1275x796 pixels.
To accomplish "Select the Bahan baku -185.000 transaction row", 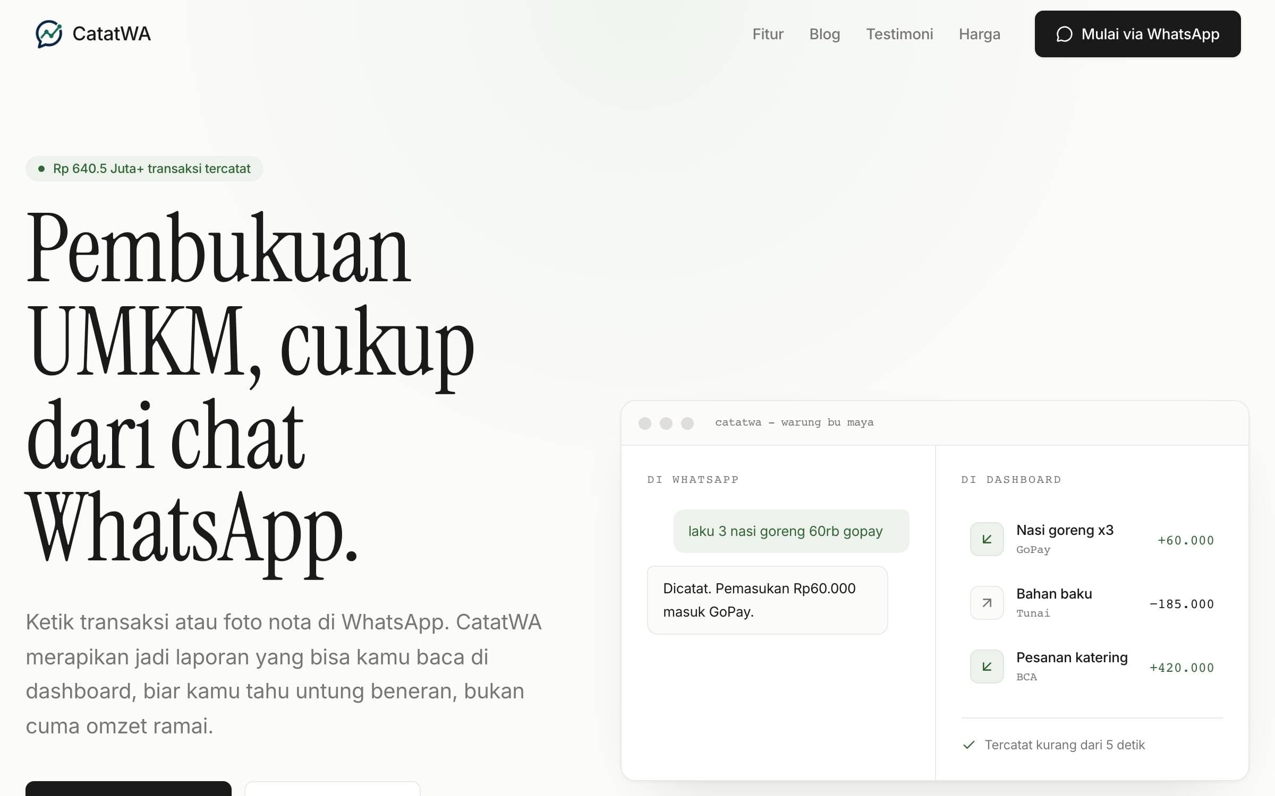I will (x=1092, y=603).
